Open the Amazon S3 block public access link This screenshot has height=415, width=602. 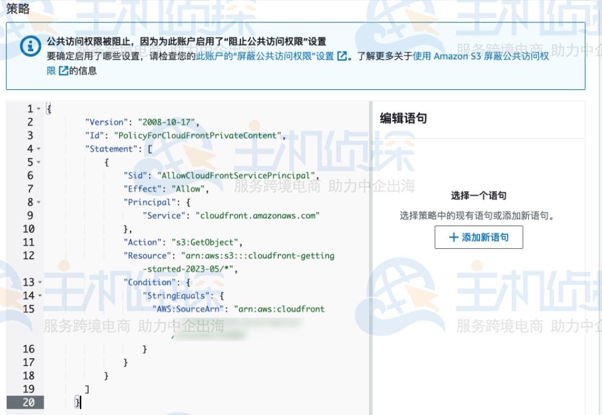pos(481,56)
